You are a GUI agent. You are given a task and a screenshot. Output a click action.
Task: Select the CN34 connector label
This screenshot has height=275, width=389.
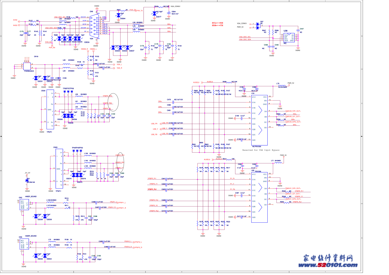43,91
